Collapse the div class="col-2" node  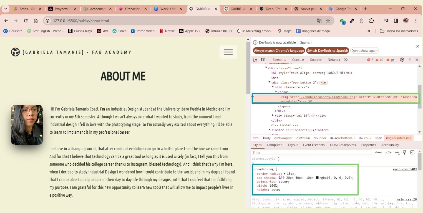[273, 87]
